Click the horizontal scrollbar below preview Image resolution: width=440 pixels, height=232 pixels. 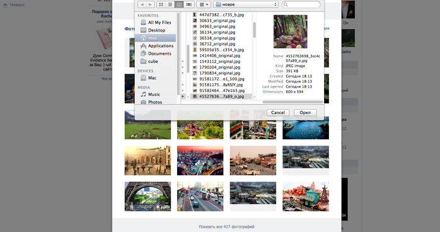point(292,102)
